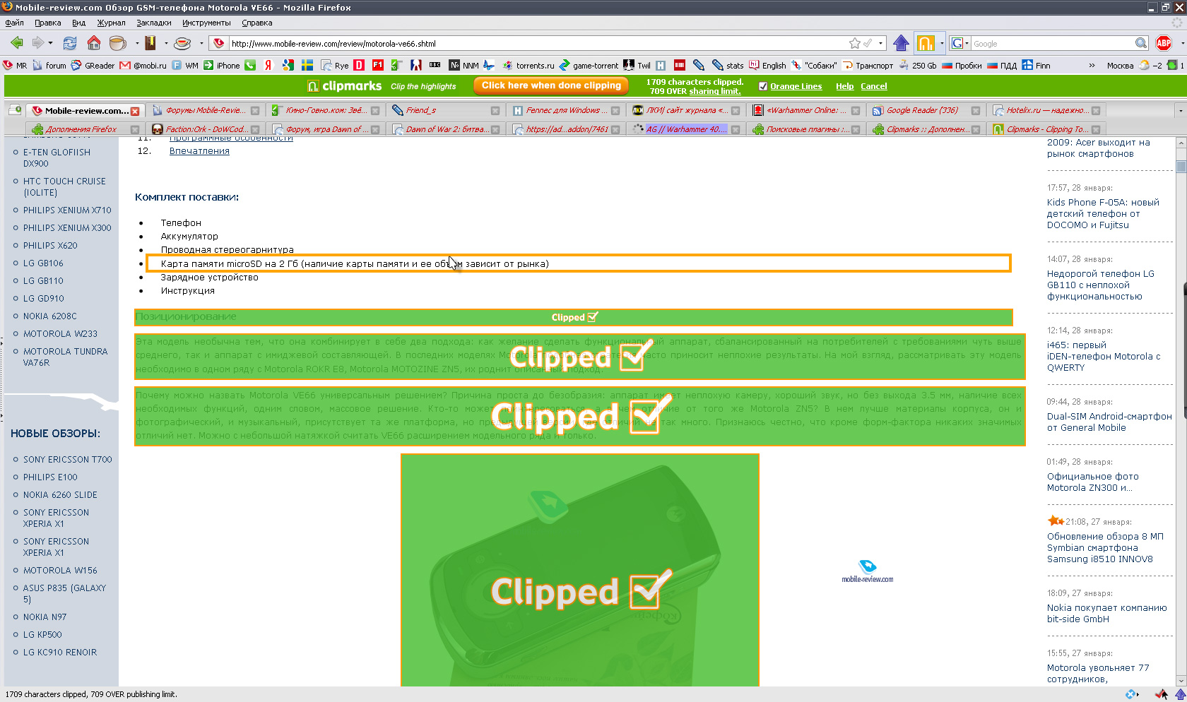Click the Москва weather indicator

[1120, 65]
